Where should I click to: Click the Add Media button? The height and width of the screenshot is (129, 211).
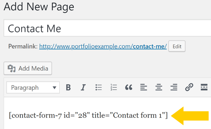28,68
